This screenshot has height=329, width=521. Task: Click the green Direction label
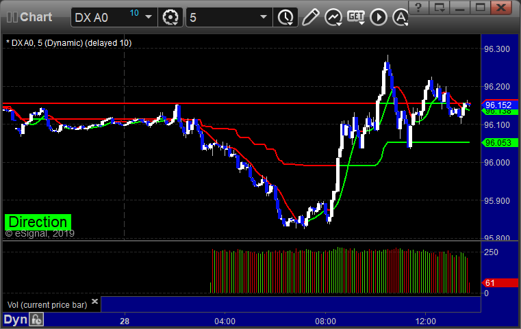tap(38, 222)
